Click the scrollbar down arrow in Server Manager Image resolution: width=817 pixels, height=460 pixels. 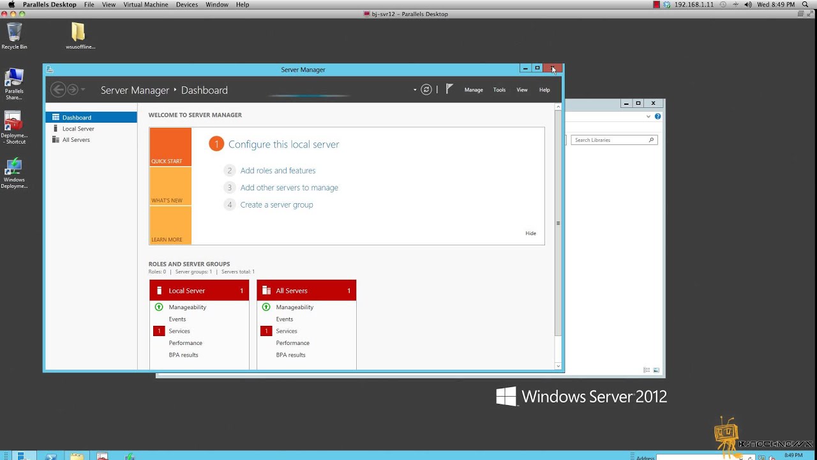pyautogui.click(x=558, y=366)
